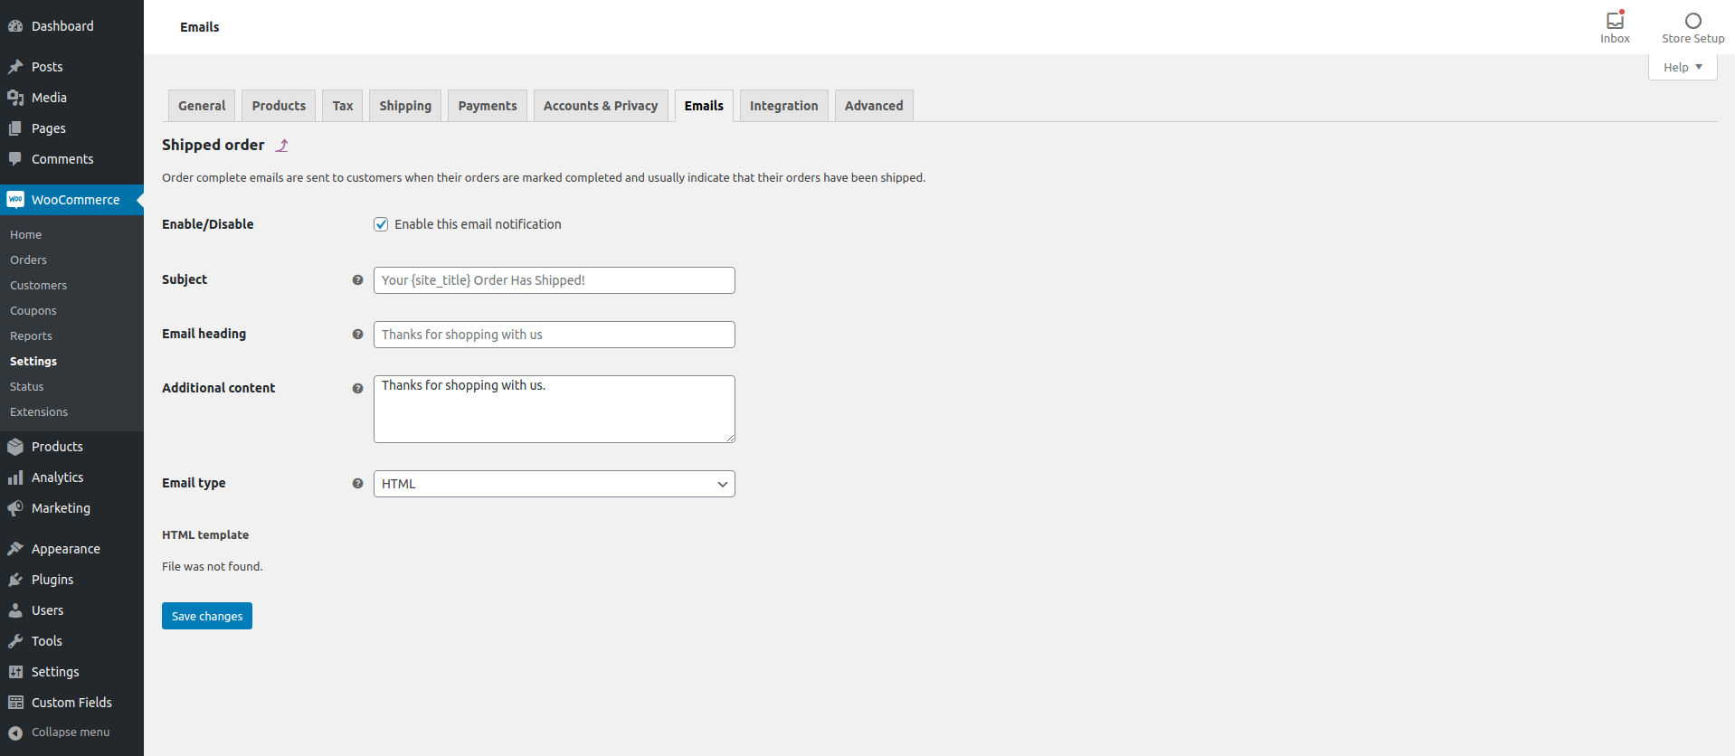The height and width of the screenshot is (756, 1735).
Task: Click the Media library icon
Action: coord(15,98)
